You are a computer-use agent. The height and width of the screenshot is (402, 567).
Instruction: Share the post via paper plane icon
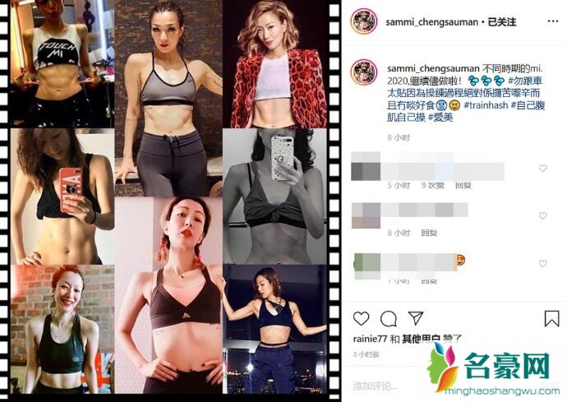tap(416, 317)
